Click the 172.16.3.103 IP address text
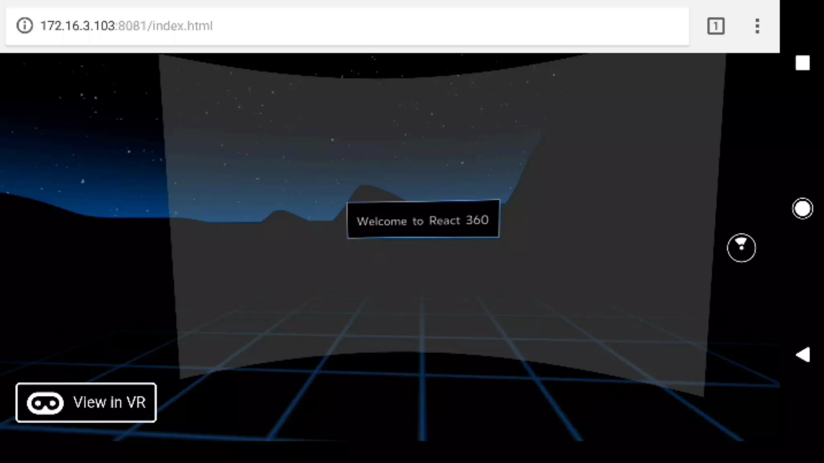Image resolution: width=824 pixels, height=463 pixels. pos(77,26)
